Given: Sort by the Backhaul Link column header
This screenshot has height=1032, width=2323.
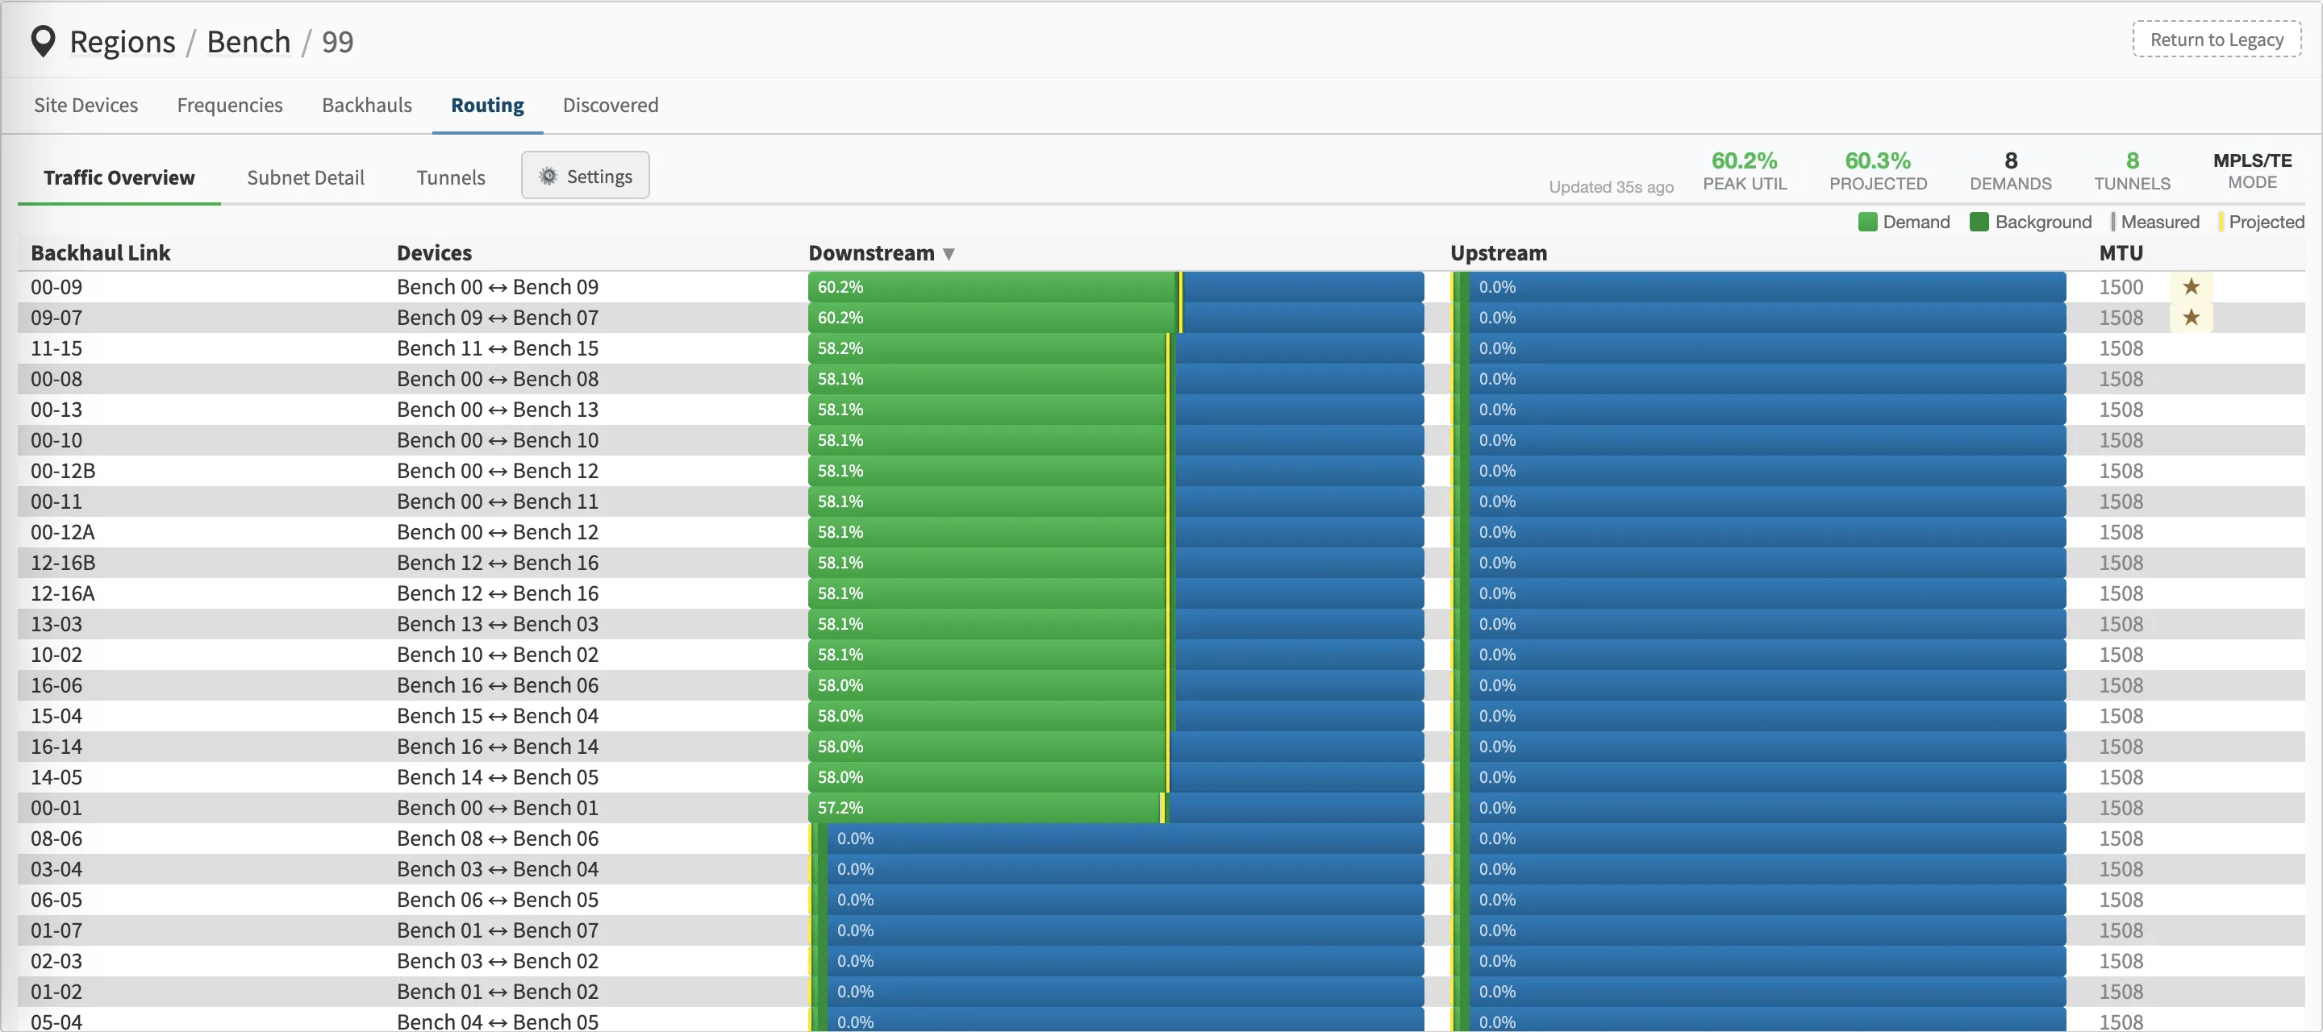Looking at the screenshot, I should pyautogui.click(x=100, y=253).
